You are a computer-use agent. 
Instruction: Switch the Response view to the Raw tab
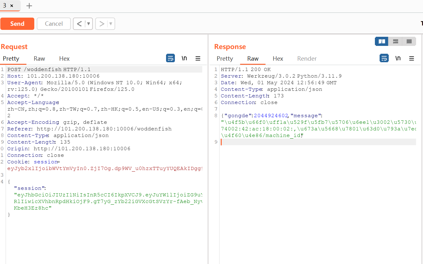pos(253,58)
